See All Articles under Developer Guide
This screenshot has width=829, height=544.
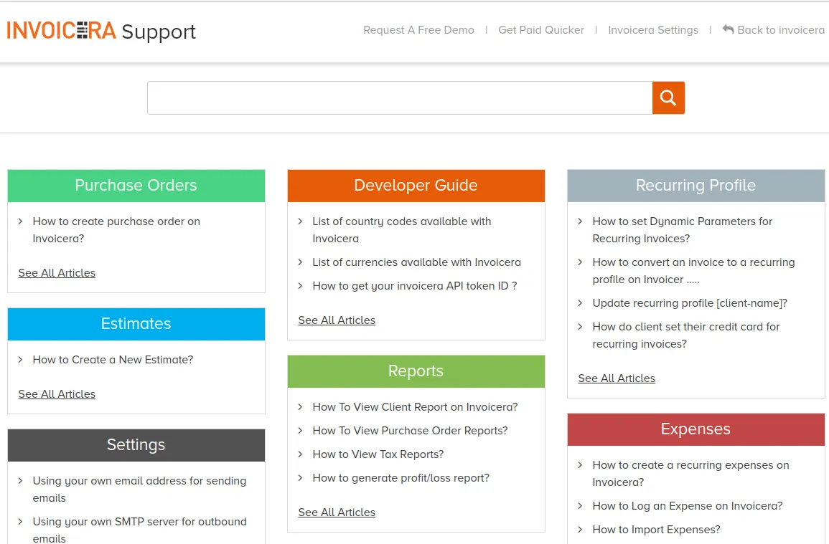(x=337, y=320)
